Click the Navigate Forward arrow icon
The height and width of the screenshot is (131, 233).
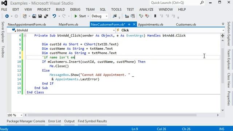(x=16, y=16)
